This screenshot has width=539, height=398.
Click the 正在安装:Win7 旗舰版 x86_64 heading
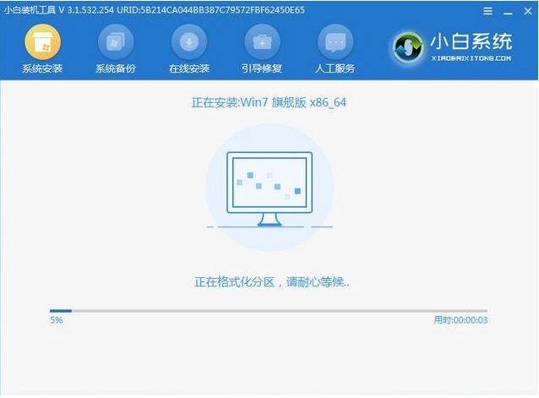269,102
